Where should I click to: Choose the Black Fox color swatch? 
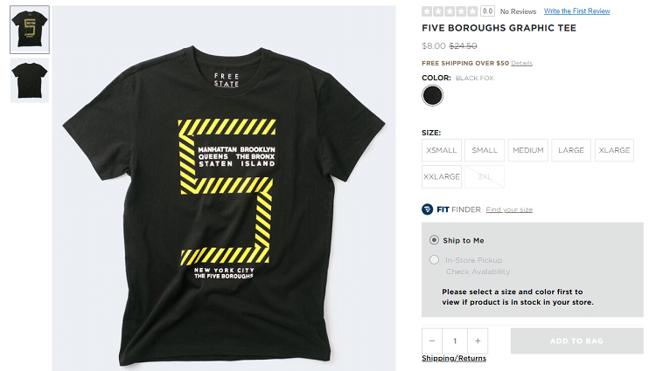432,95
